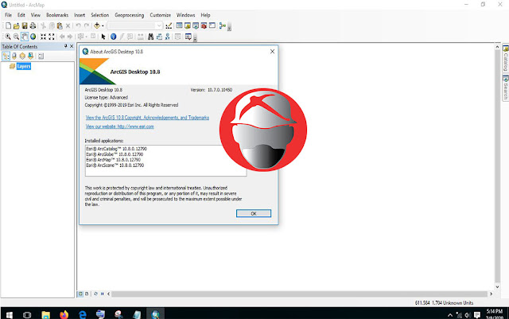Open File Explorer from taskbar
Image resolution: width=509 pixels, height=319 pixels.
46,314
